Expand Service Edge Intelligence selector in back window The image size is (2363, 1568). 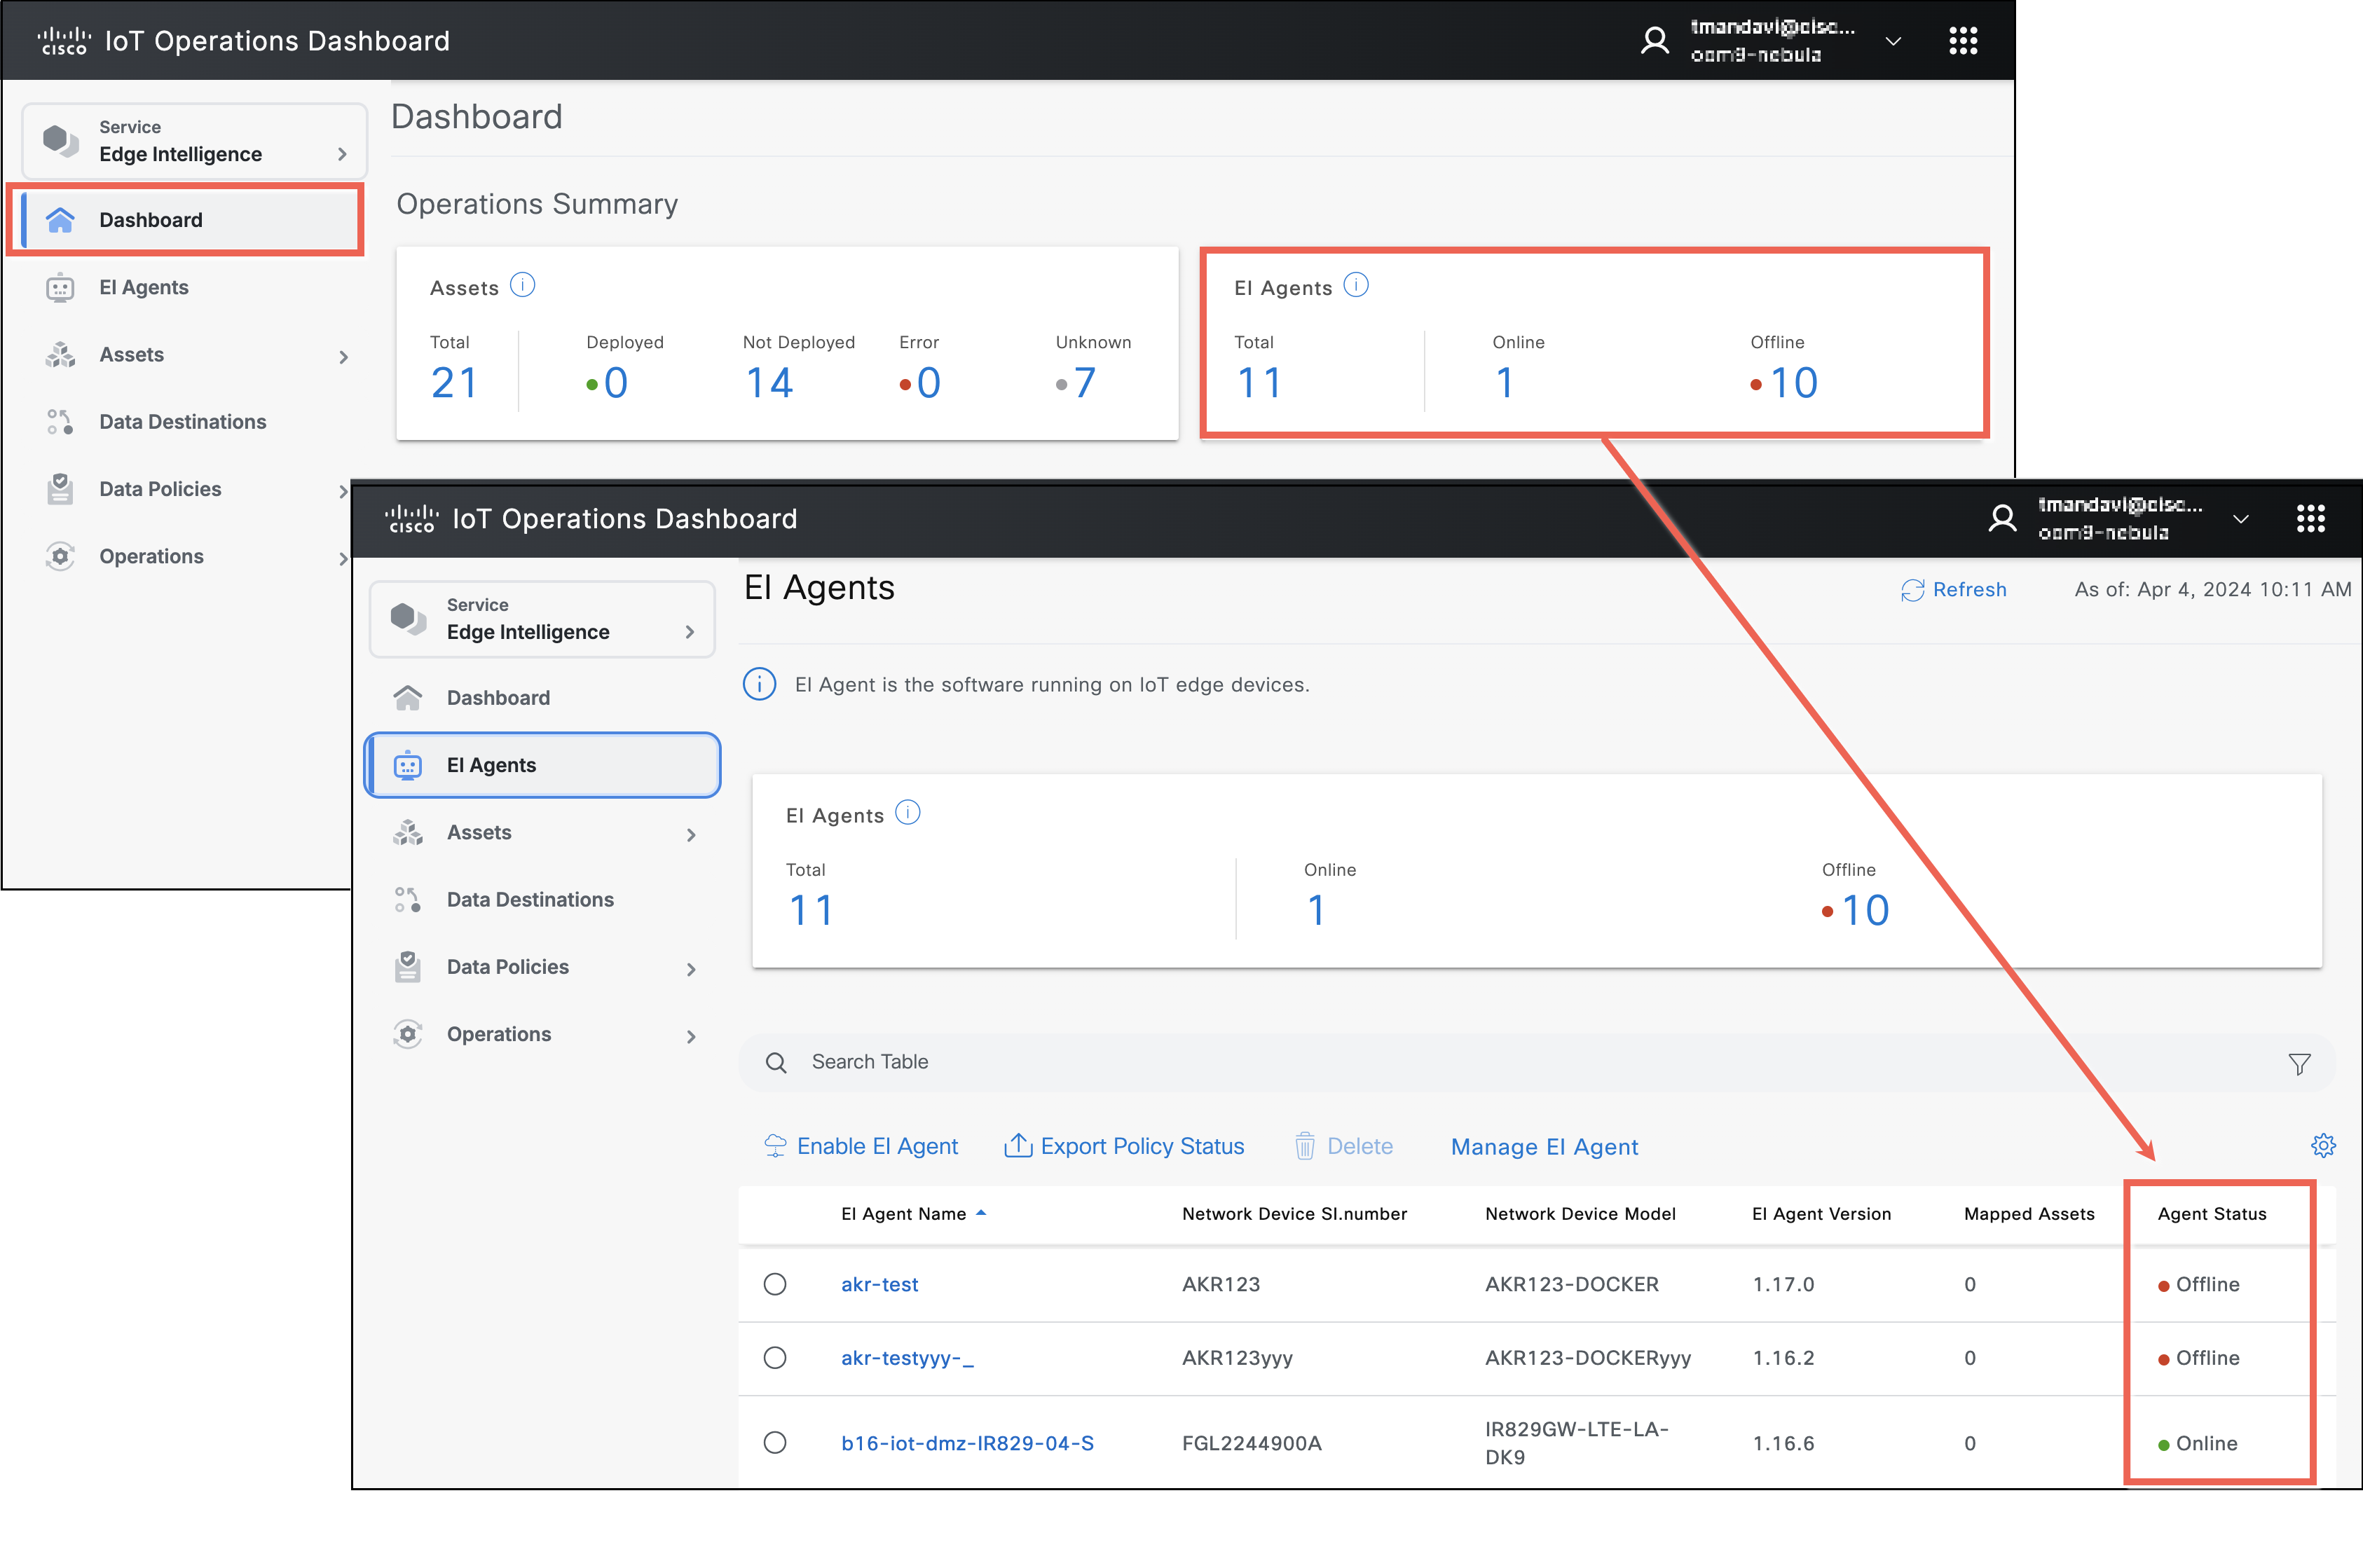(195, 141)
